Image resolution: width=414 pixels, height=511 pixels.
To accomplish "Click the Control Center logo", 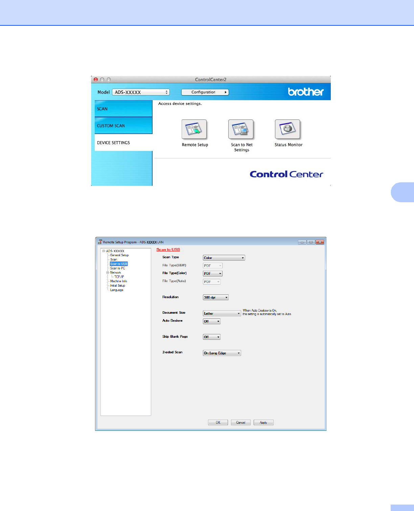I will pos(286,174).
